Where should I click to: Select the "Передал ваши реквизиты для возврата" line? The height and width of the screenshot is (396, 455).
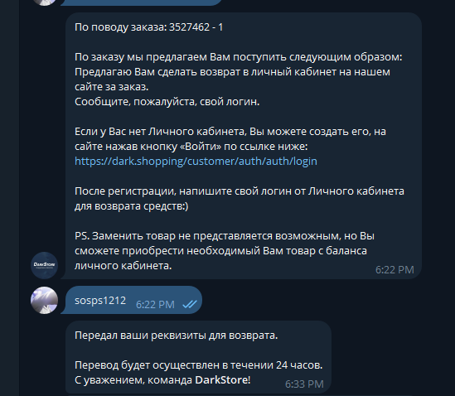177,335
